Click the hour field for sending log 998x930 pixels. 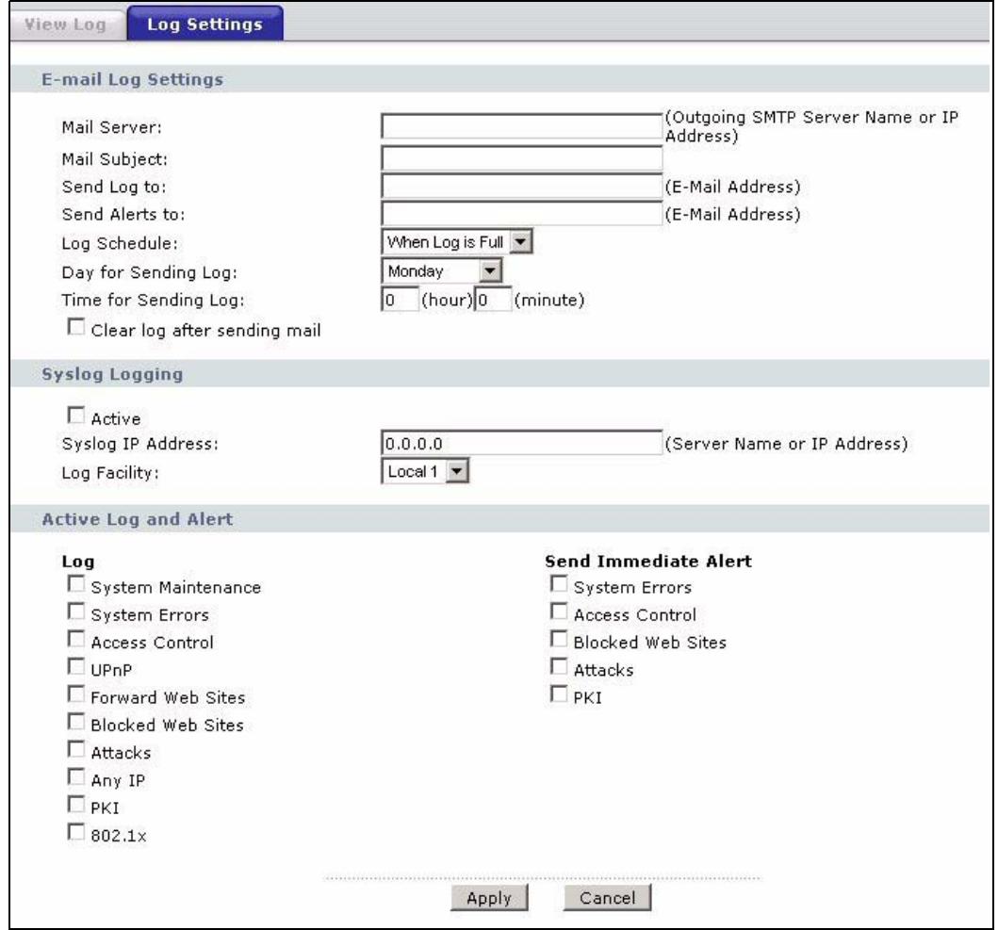pyautogui.click(x=400, y=300)
